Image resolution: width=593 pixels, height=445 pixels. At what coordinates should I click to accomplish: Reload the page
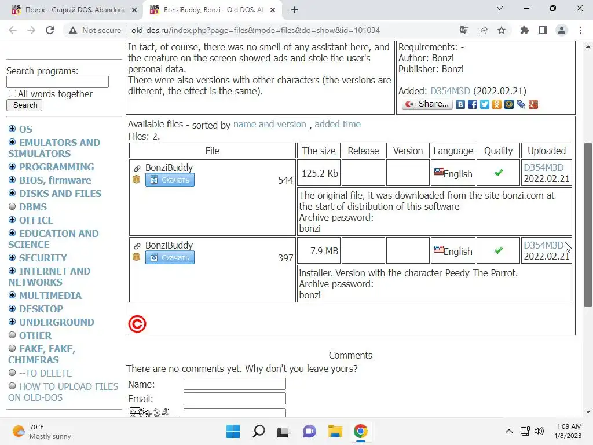click(x=50, y=30)
